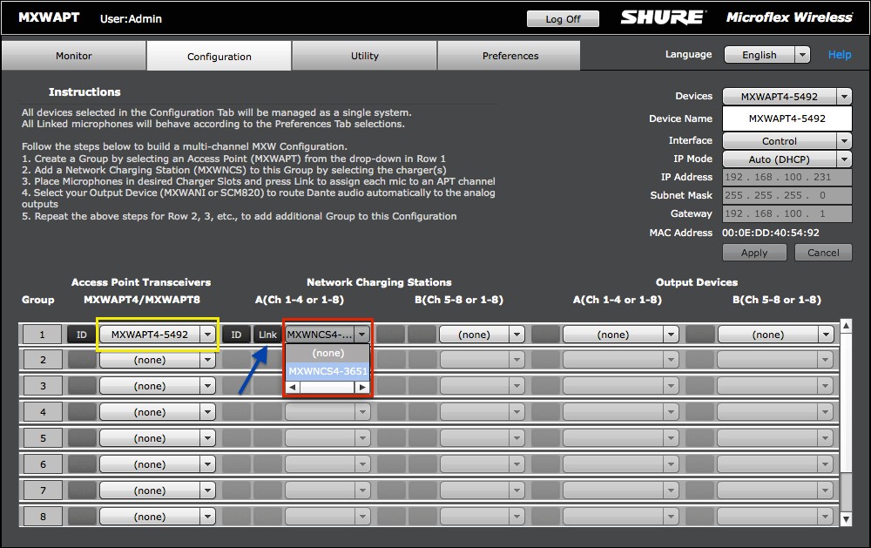
Task: Click the Group 8 row number
Action: pos(42,517)
